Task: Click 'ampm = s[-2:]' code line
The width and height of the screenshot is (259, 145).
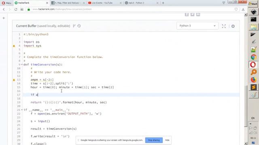Action: (42, 80)
